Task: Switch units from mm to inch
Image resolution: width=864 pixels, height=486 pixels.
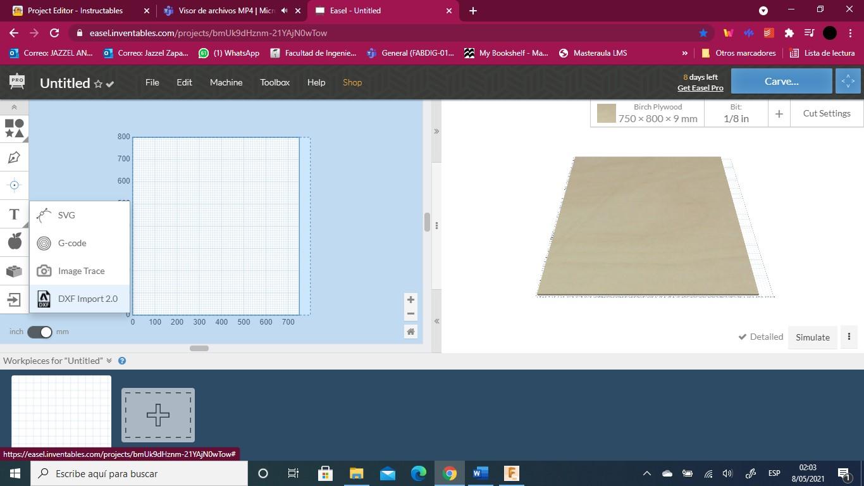Action: coord(40,331)
